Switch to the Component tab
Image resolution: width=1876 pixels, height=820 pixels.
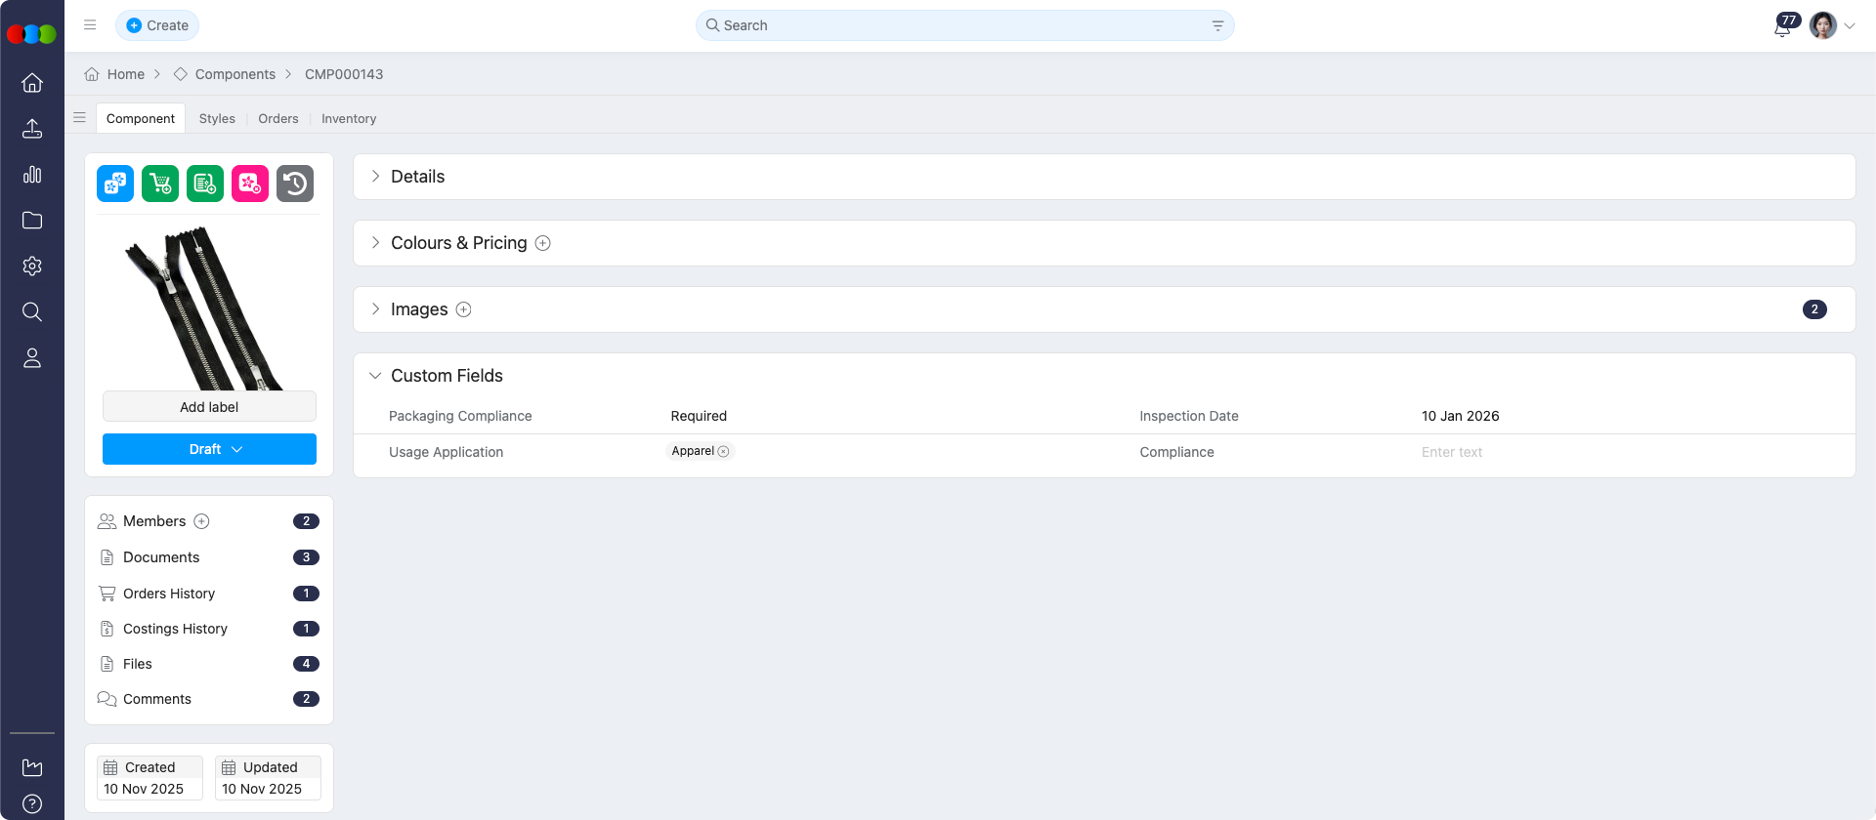tap(141, 118)
